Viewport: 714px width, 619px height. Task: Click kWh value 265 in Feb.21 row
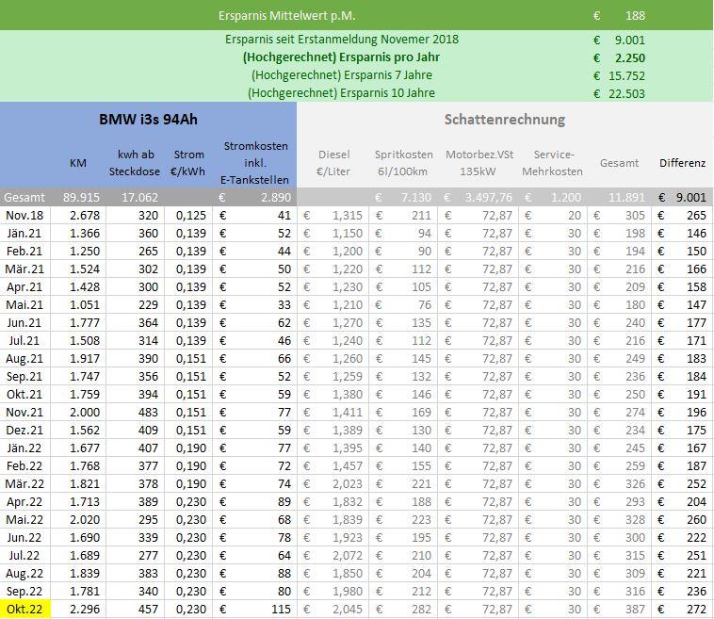(x=149, y=251)
